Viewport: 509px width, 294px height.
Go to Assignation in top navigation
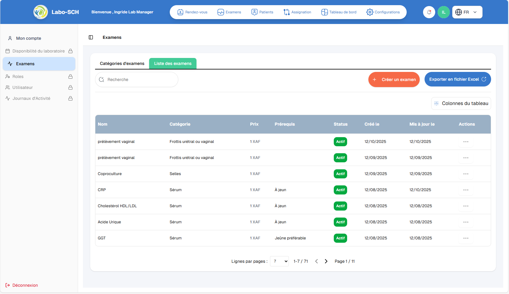(297, 12)
